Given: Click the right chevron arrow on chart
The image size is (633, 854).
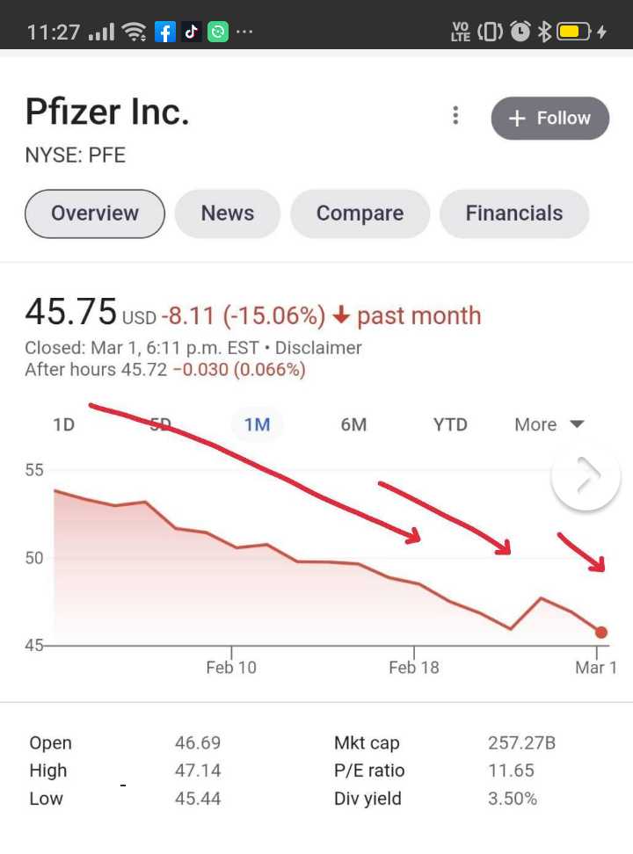Looking at the screenshot, I should click(586, 475).
